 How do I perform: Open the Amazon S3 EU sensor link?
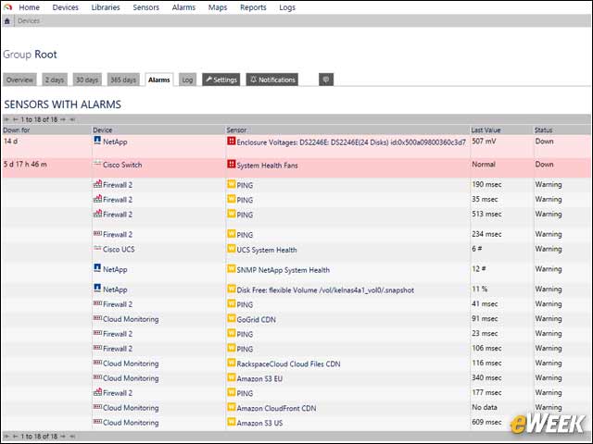259,378
